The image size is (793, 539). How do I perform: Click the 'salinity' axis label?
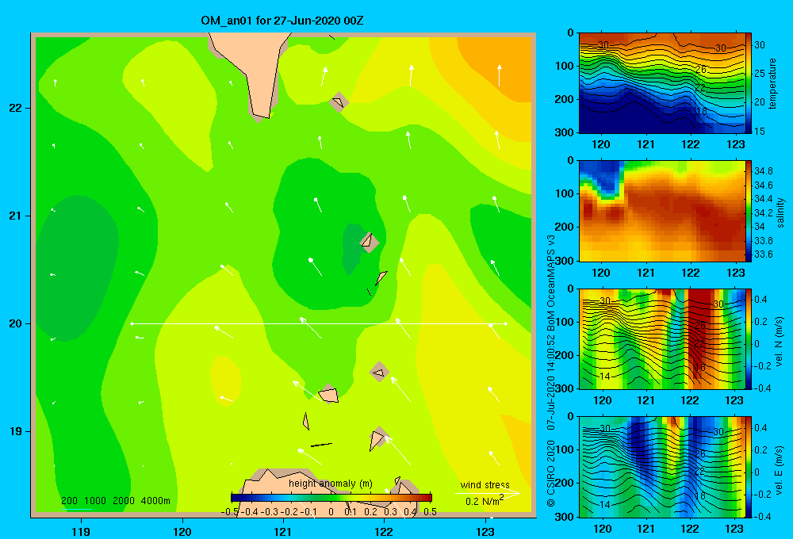[x=780, y=212]
